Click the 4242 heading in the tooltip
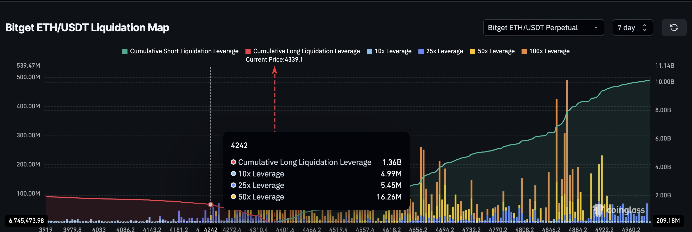Screen dimensions: 692x232 point(239,145)
